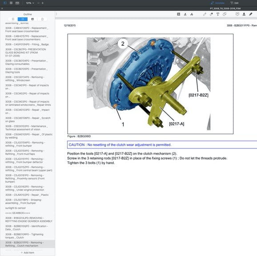Click Add Item at the outline bottom

click(28, 253)
